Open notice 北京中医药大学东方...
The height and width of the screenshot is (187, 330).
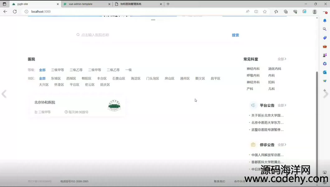[267, 122]
